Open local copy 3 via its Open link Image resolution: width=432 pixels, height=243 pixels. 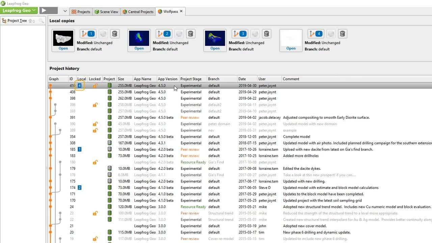(x=215, y=48)
